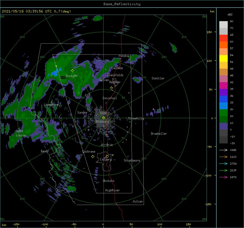Click the magenta 18TS arrow legend icon

pyautogui.click(x=223, y=177)
